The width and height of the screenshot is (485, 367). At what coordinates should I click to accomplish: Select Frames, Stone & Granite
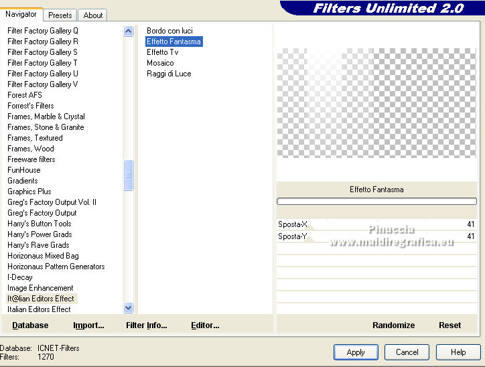[46, 127]
